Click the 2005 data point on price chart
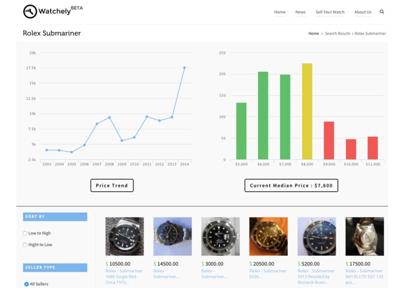 (72, 152)
